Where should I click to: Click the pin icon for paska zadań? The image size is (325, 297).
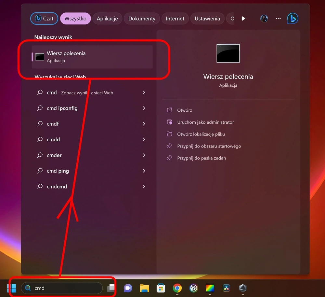coord(169,158)
